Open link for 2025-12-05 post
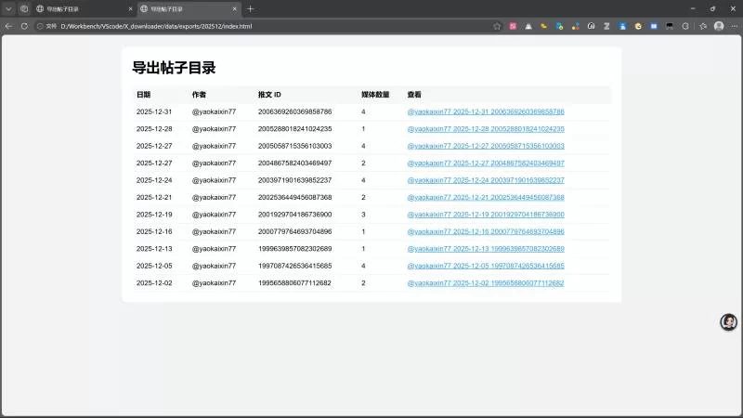 click(486, 266)
